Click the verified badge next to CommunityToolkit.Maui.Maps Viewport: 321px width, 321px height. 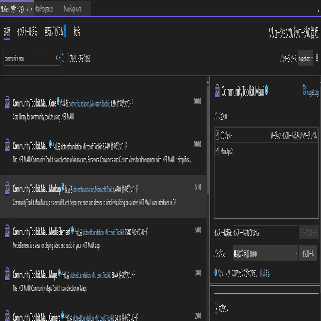(59, 272)
